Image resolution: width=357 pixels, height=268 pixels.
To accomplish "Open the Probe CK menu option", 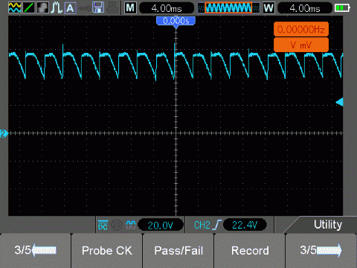I will [107, 251].
